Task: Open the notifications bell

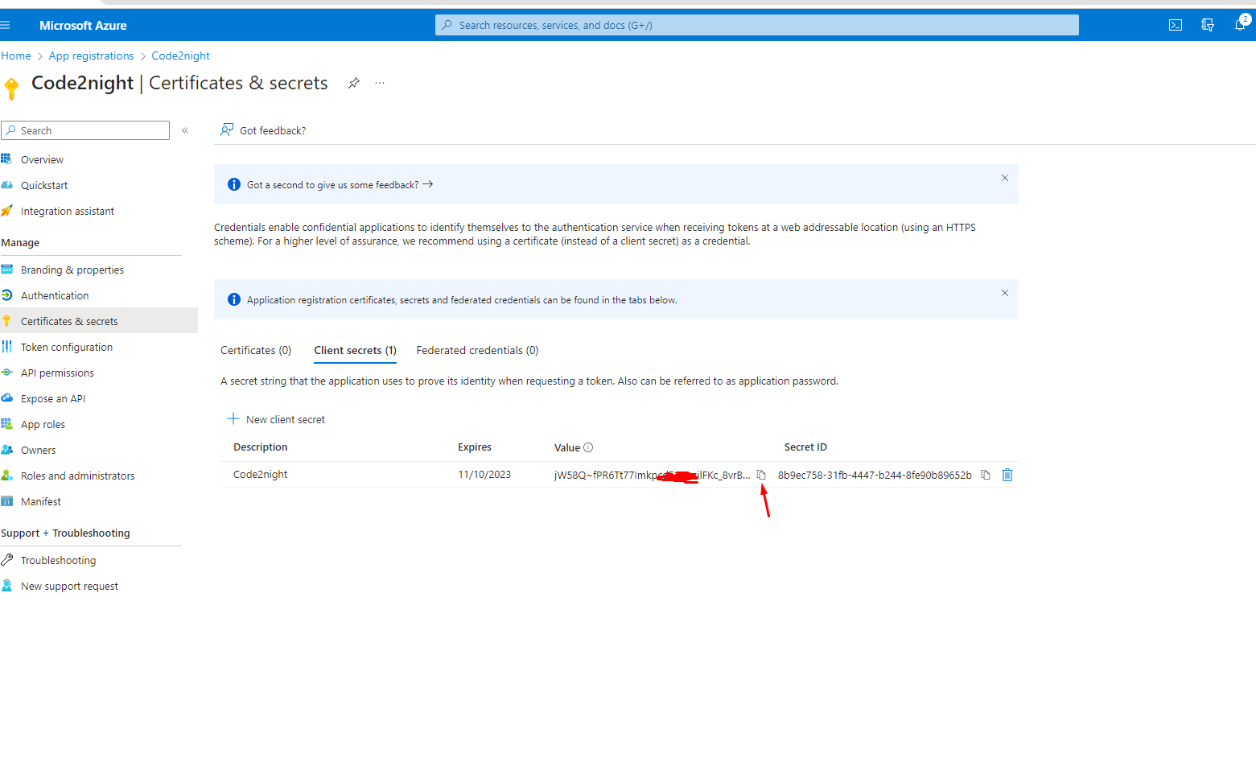Action: click(x=1240, y=25)
